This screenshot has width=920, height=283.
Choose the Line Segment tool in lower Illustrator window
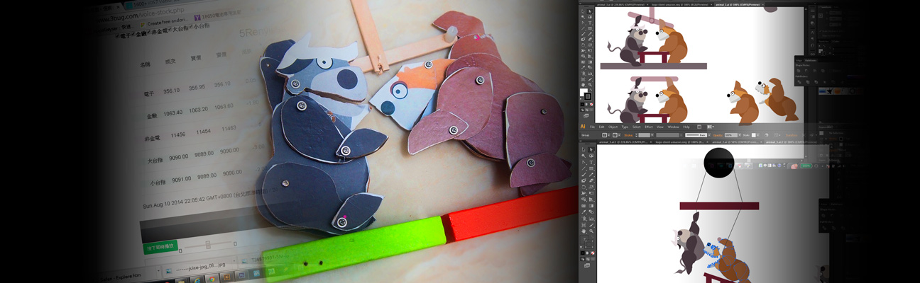tap(584, 168)
